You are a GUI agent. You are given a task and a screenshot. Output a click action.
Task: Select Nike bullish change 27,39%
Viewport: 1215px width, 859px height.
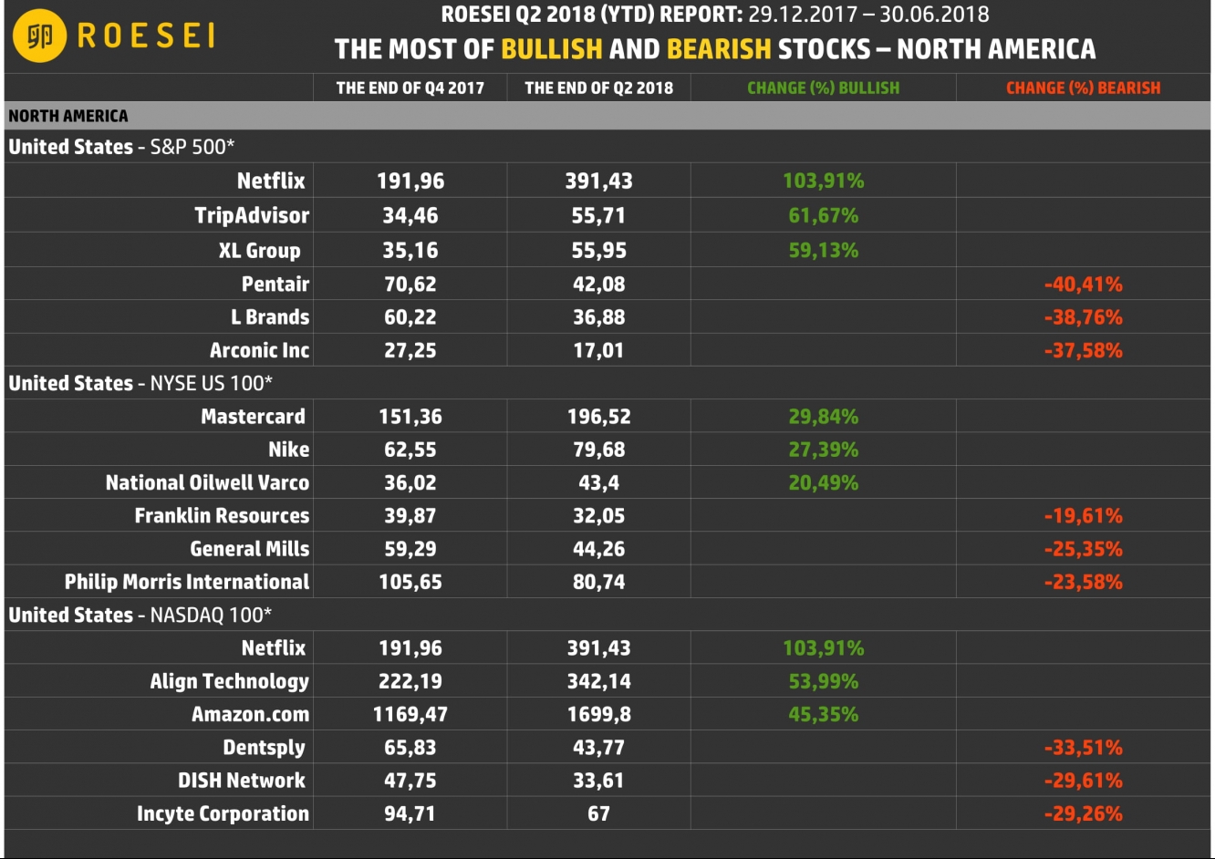point(824,450)
